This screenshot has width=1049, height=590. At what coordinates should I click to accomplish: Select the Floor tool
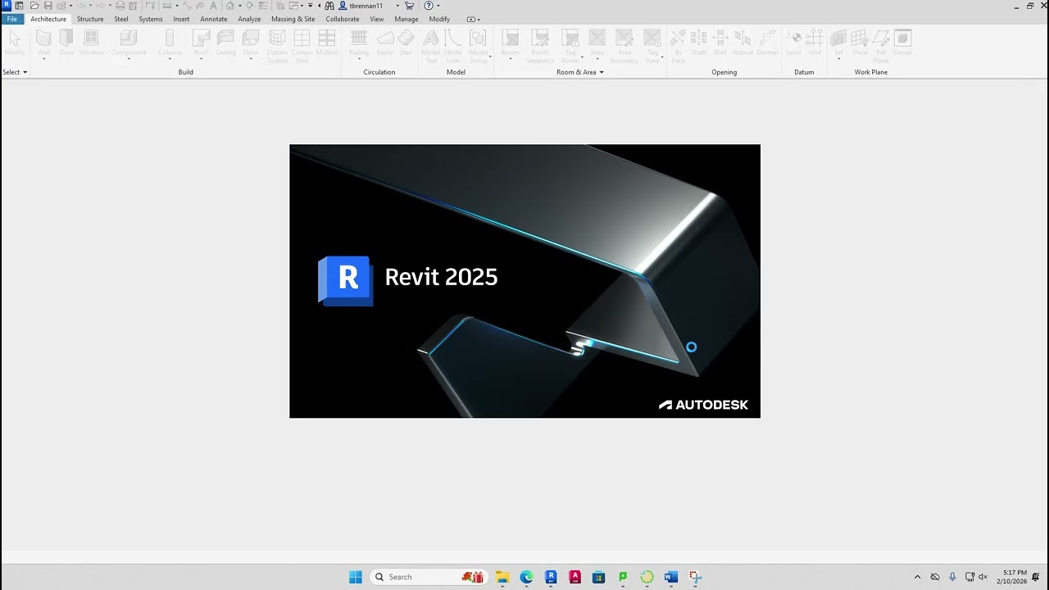coord(251,43)
